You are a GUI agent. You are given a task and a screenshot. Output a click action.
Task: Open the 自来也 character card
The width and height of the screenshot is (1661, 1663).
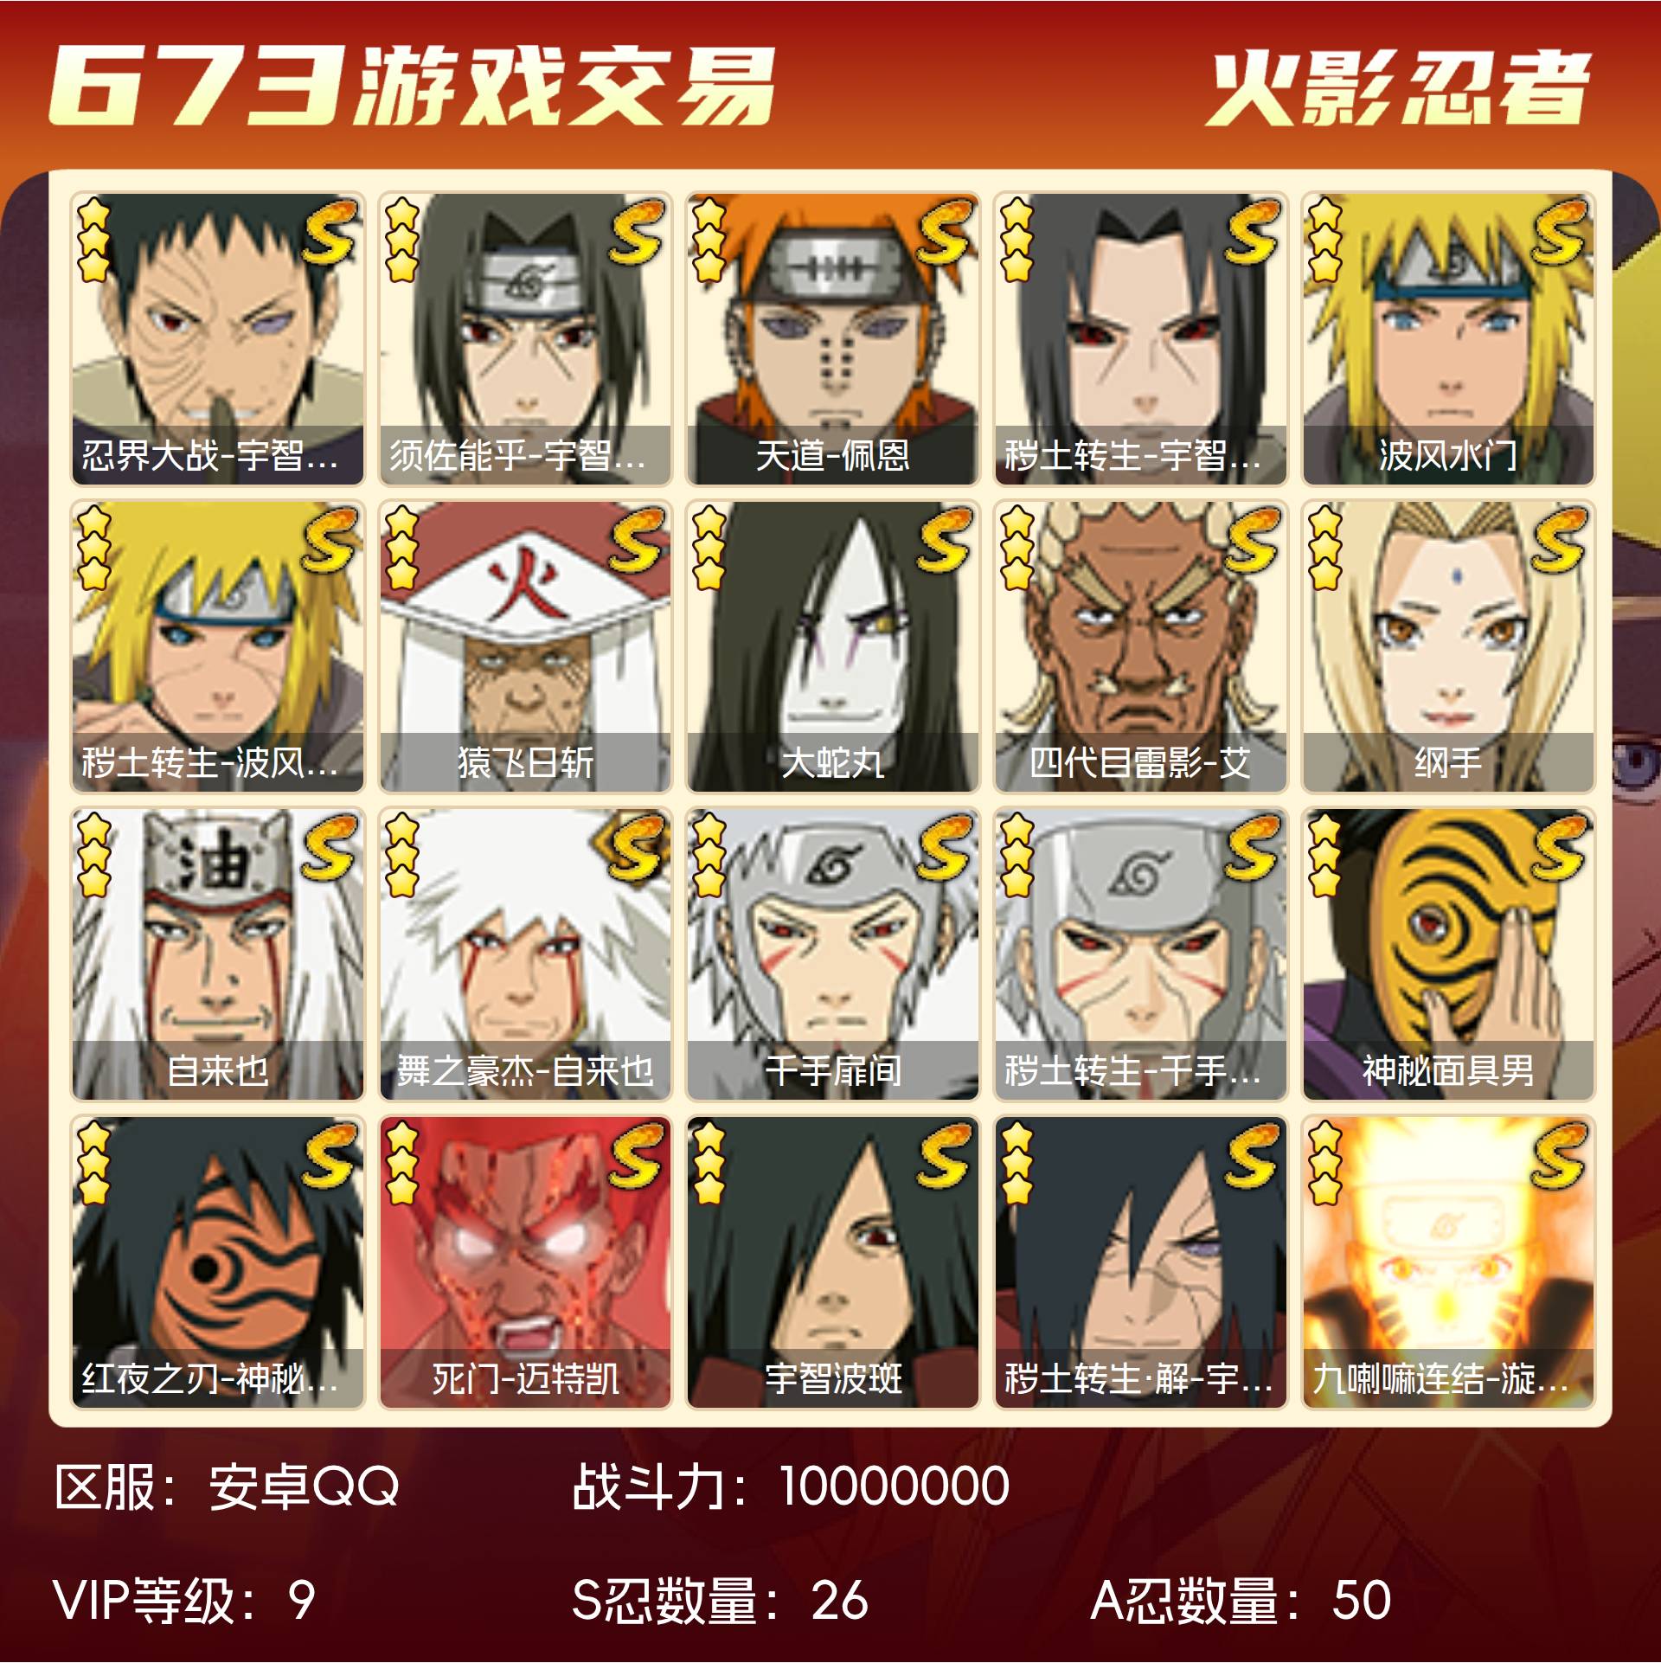click(x=217, y=954)
